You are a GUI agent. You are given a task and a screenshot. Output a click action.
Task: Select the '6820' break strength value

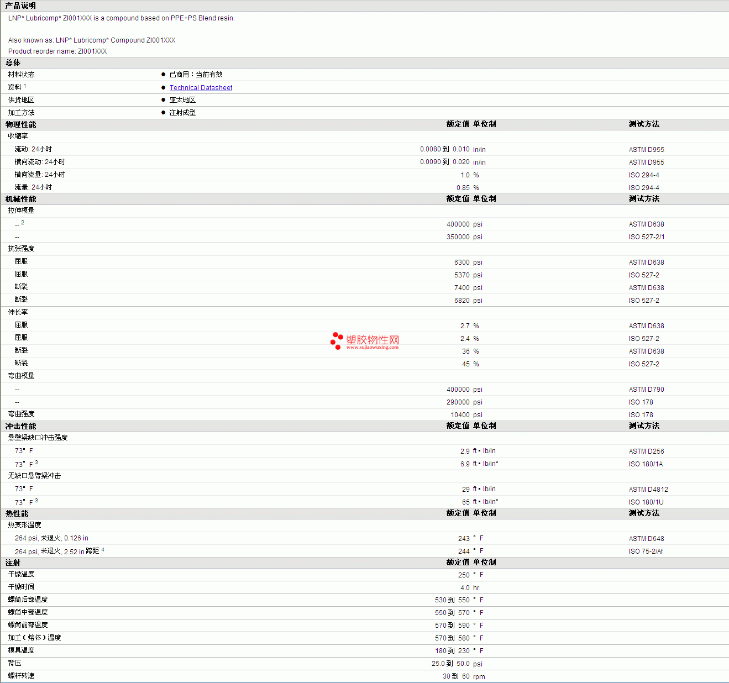click(462, 301)
